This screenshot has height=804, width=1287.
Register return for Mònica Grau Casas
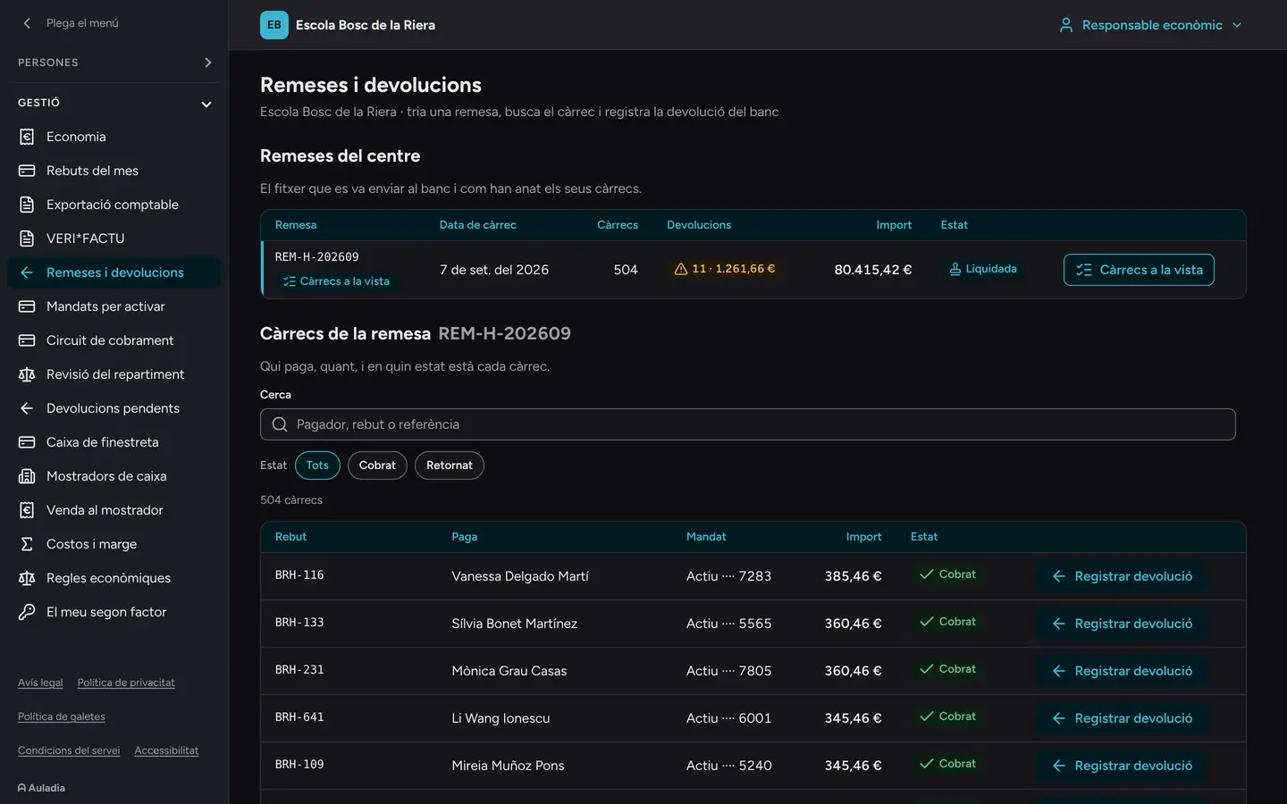(1123, 671)
